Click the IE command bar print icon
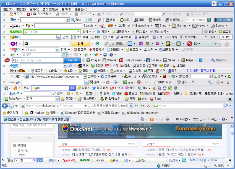The height and width of the screenshot is (169, 235). point(168,119)
